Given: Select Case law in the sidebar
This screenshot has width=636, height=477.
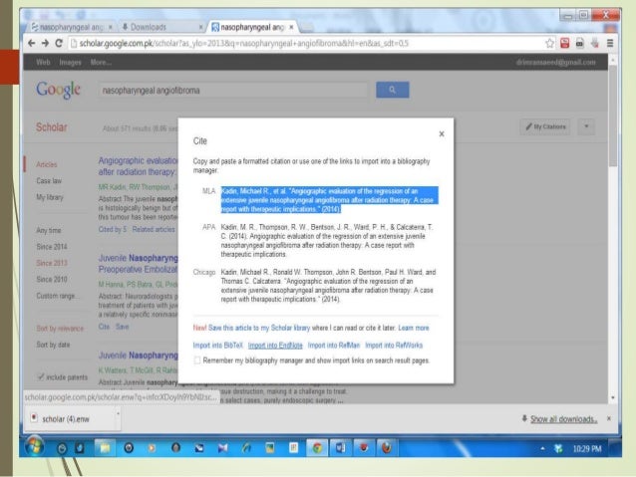Looking at the screenshot, I should pos(49,181).
